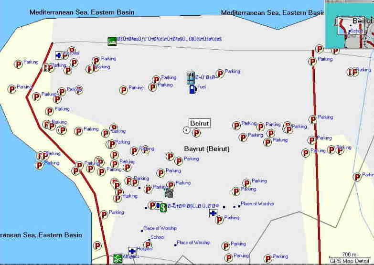
Task: Click the GPS Map Detail label
Action: point(350,261)
